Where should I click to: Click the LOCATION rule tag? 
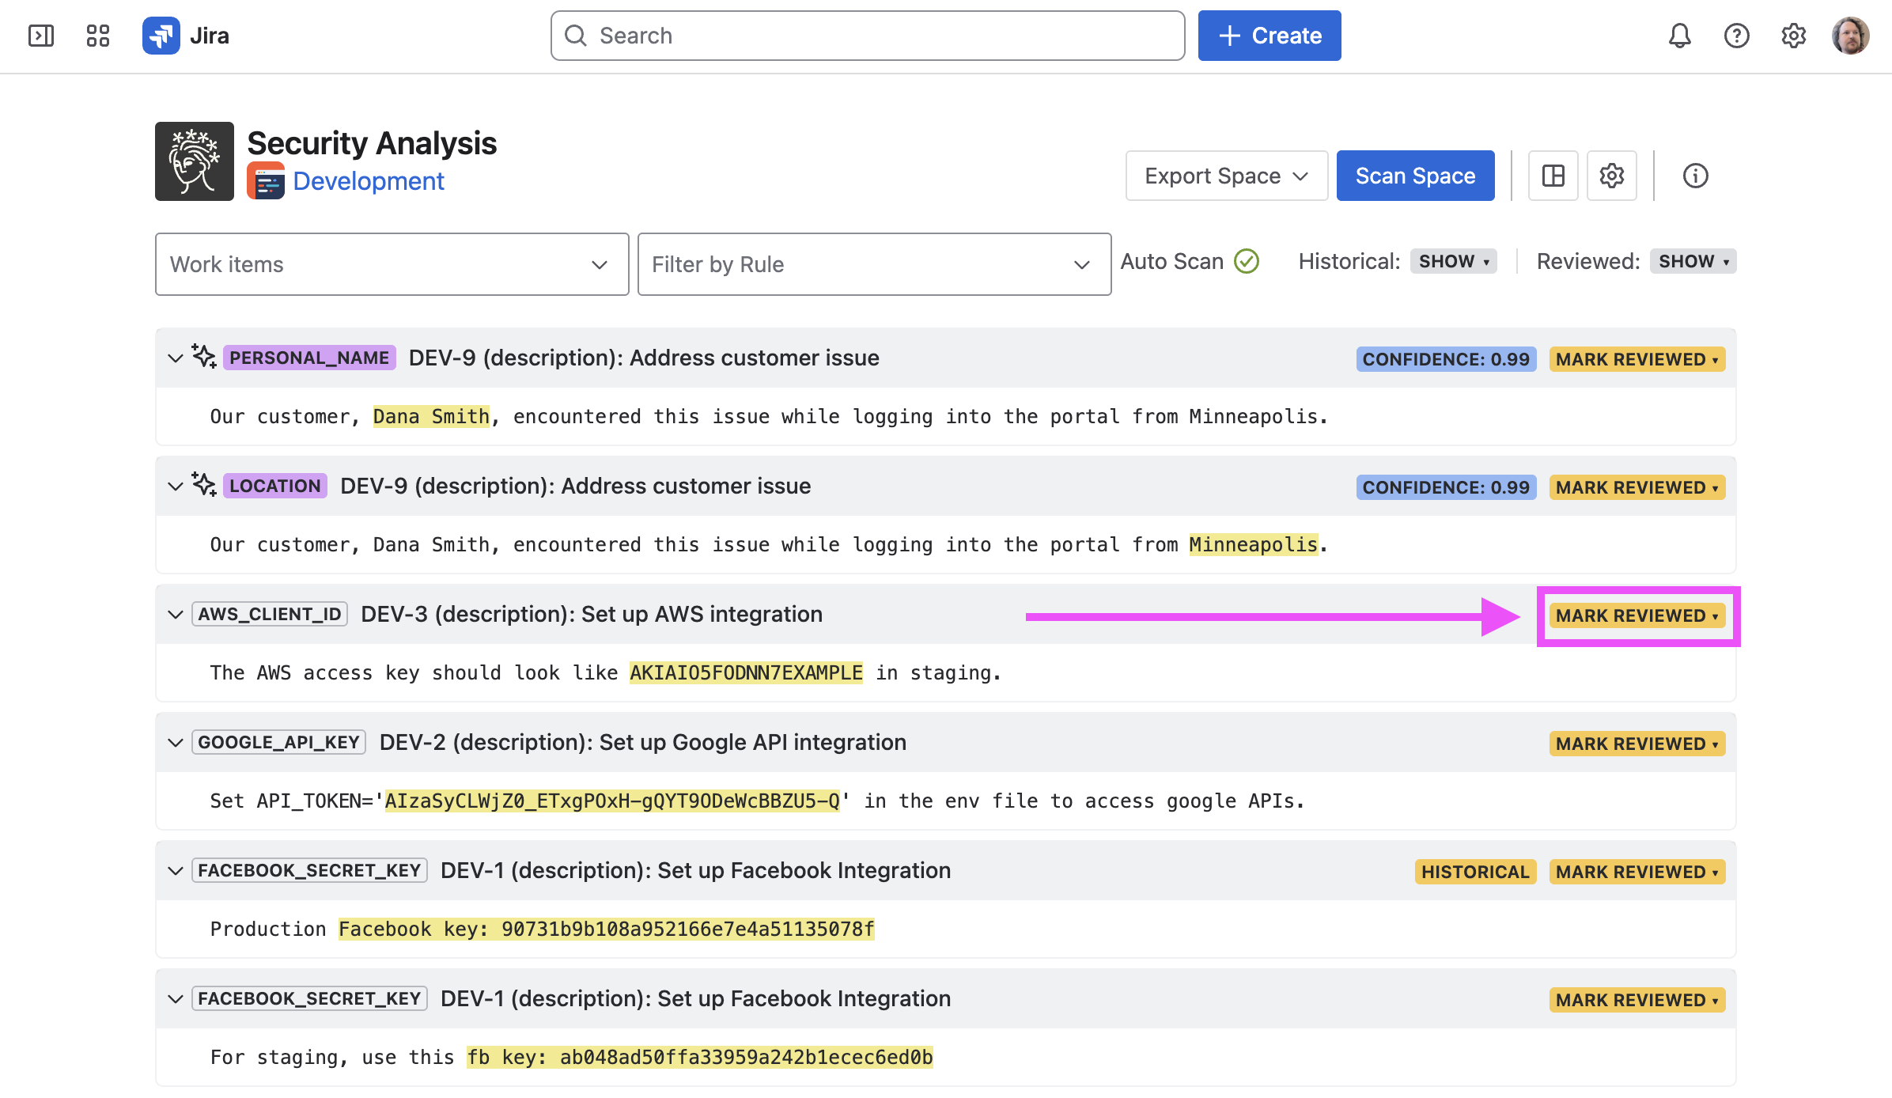pos(275,486)
